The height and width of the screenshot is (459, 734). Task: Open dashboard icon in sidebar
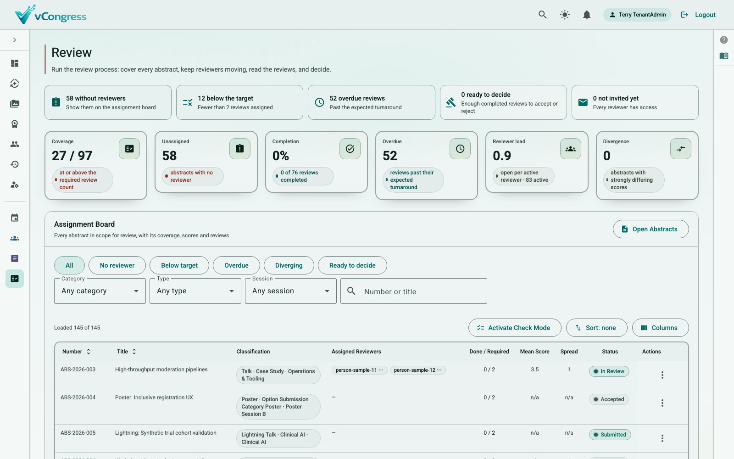15,63
